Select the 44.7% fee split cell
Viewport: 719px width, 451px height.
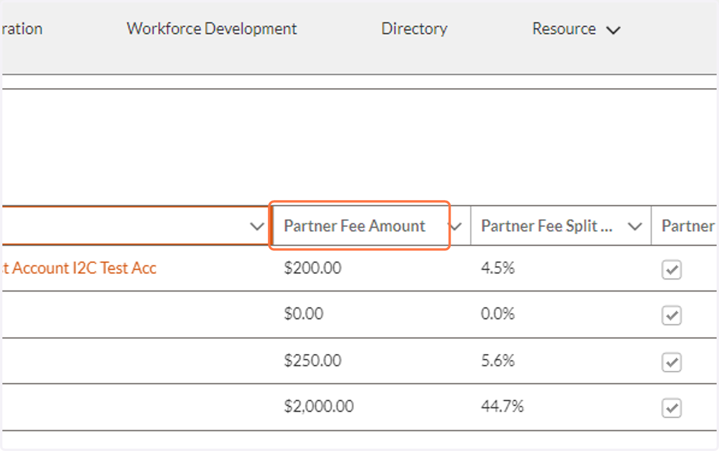coord(502,407)
